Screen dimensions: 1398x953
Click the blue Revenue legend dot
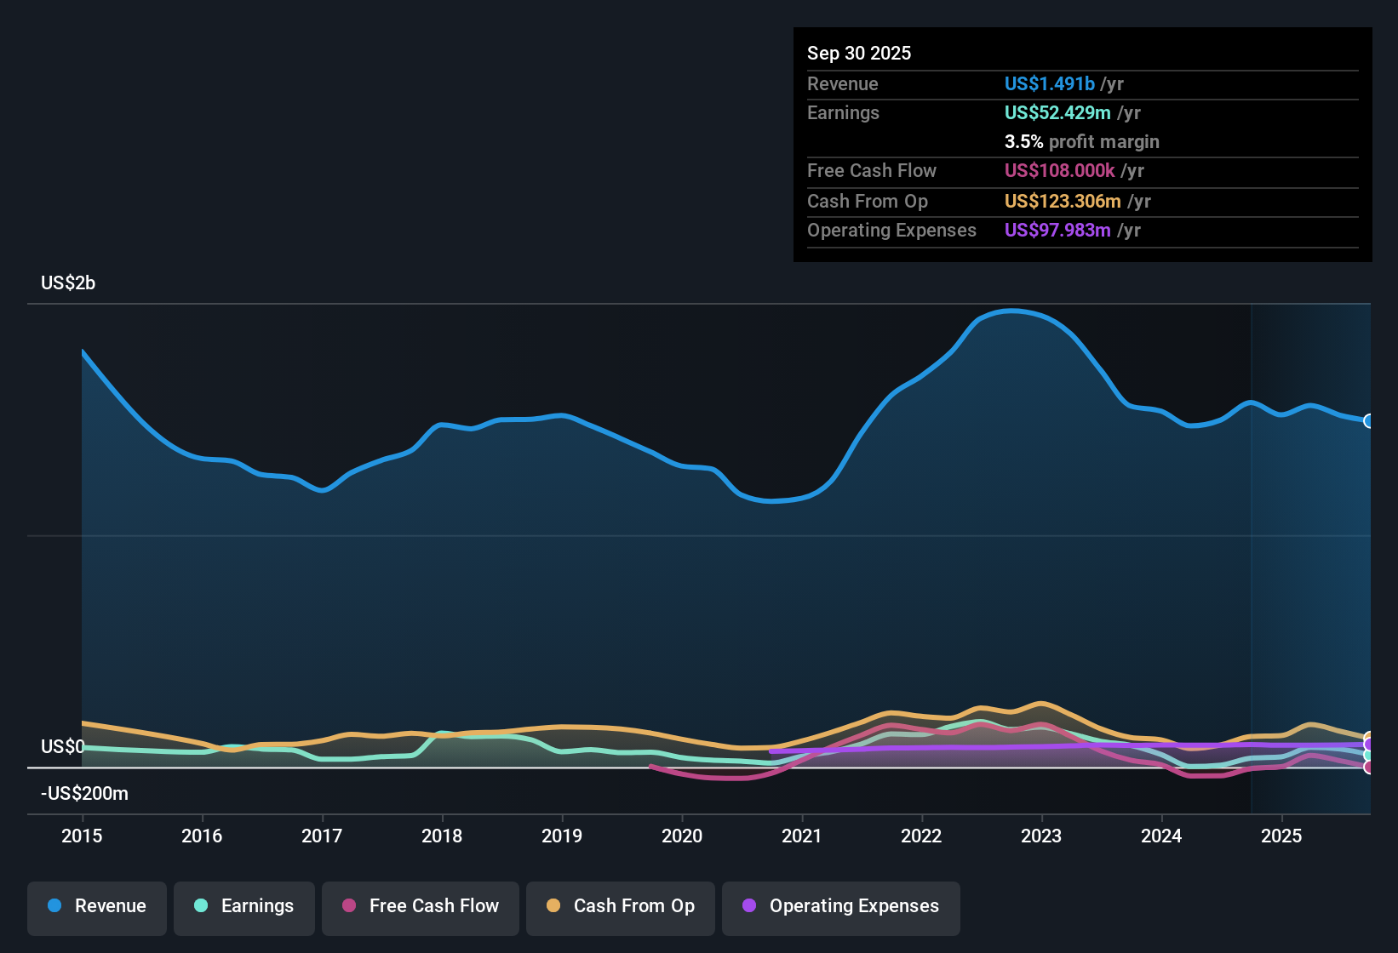pos(54,906)
